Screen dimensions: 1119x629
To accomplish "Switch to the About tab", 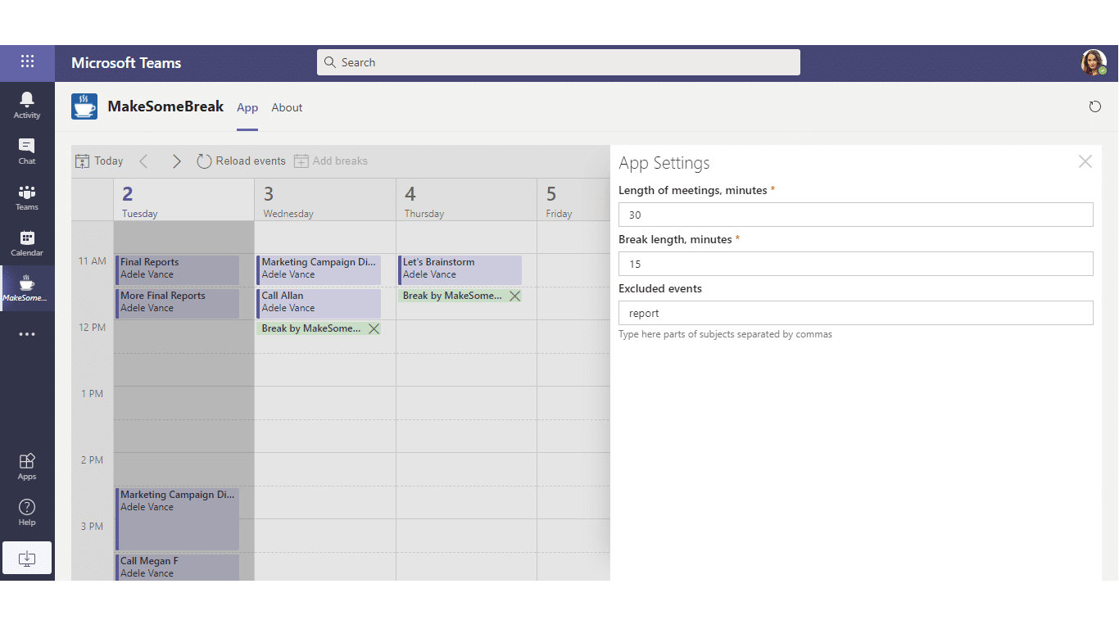I will [x=287, y=107].
